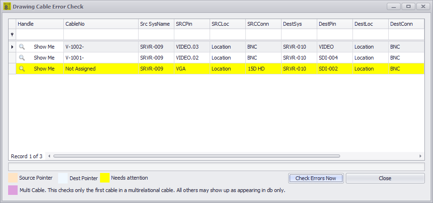This screenshot has height=203, width=433.
Task: Click magnifier icon in Not Assigned row
Action: 22,69
